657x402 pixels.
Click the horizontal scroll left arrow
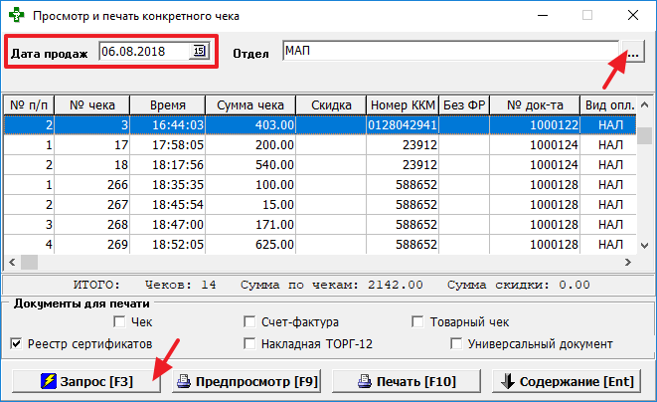(x=12, y=263)
